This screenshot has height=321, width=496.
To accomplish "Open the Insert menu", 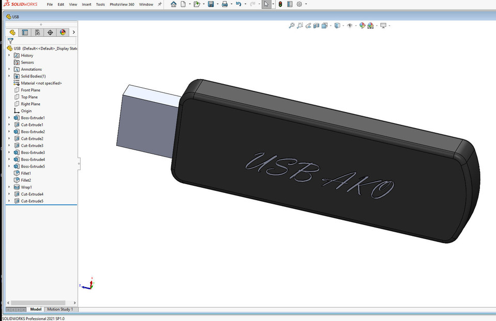I will click(x=87, y=4).
